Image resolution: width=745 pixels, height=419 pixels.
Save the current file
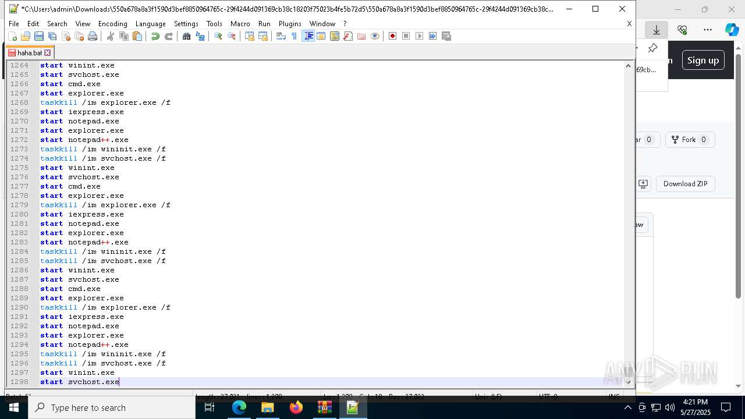pyautogui.click(x=39, y=36)
